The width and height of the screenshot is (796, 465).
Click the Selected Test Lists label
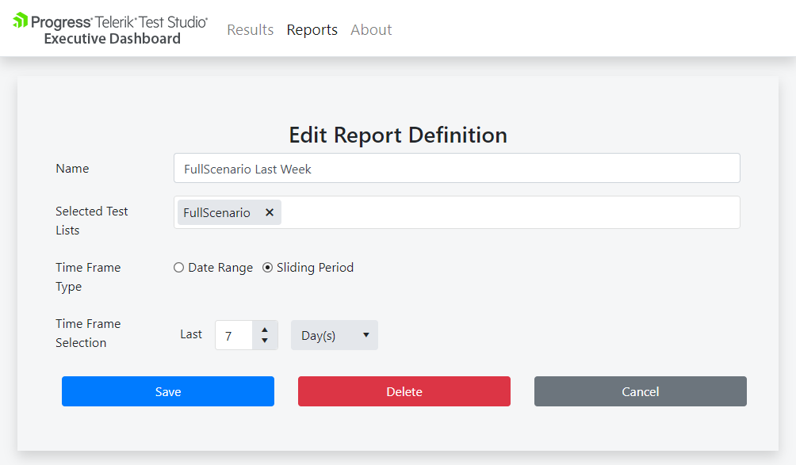coord(92,220)
